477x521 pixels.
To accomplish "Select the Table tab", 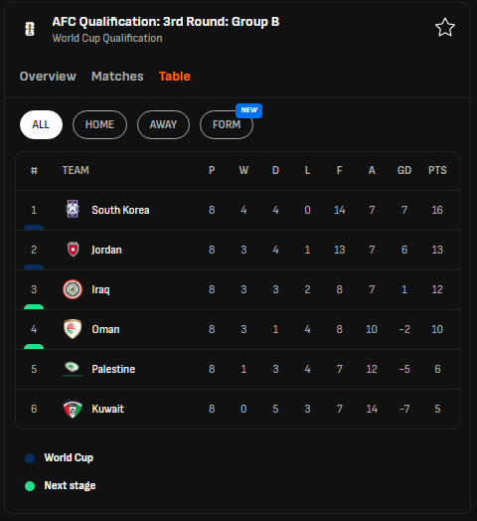I will [175, 77].
